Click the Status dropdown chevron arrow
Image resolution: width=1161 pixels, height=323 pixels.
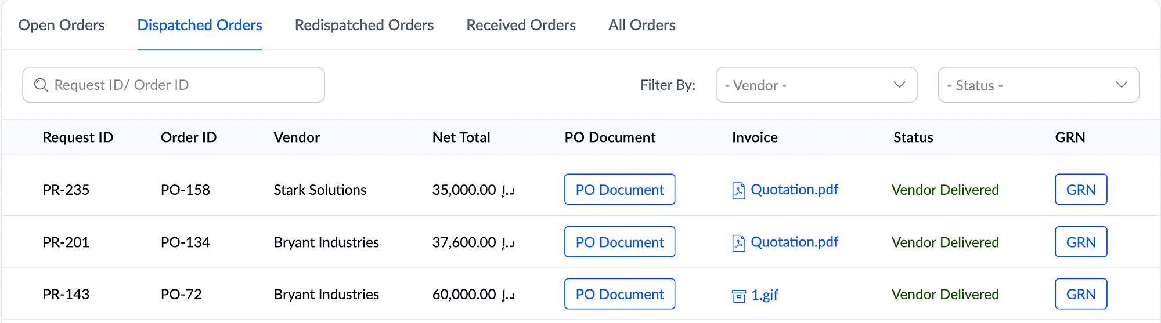[1121, 85]
